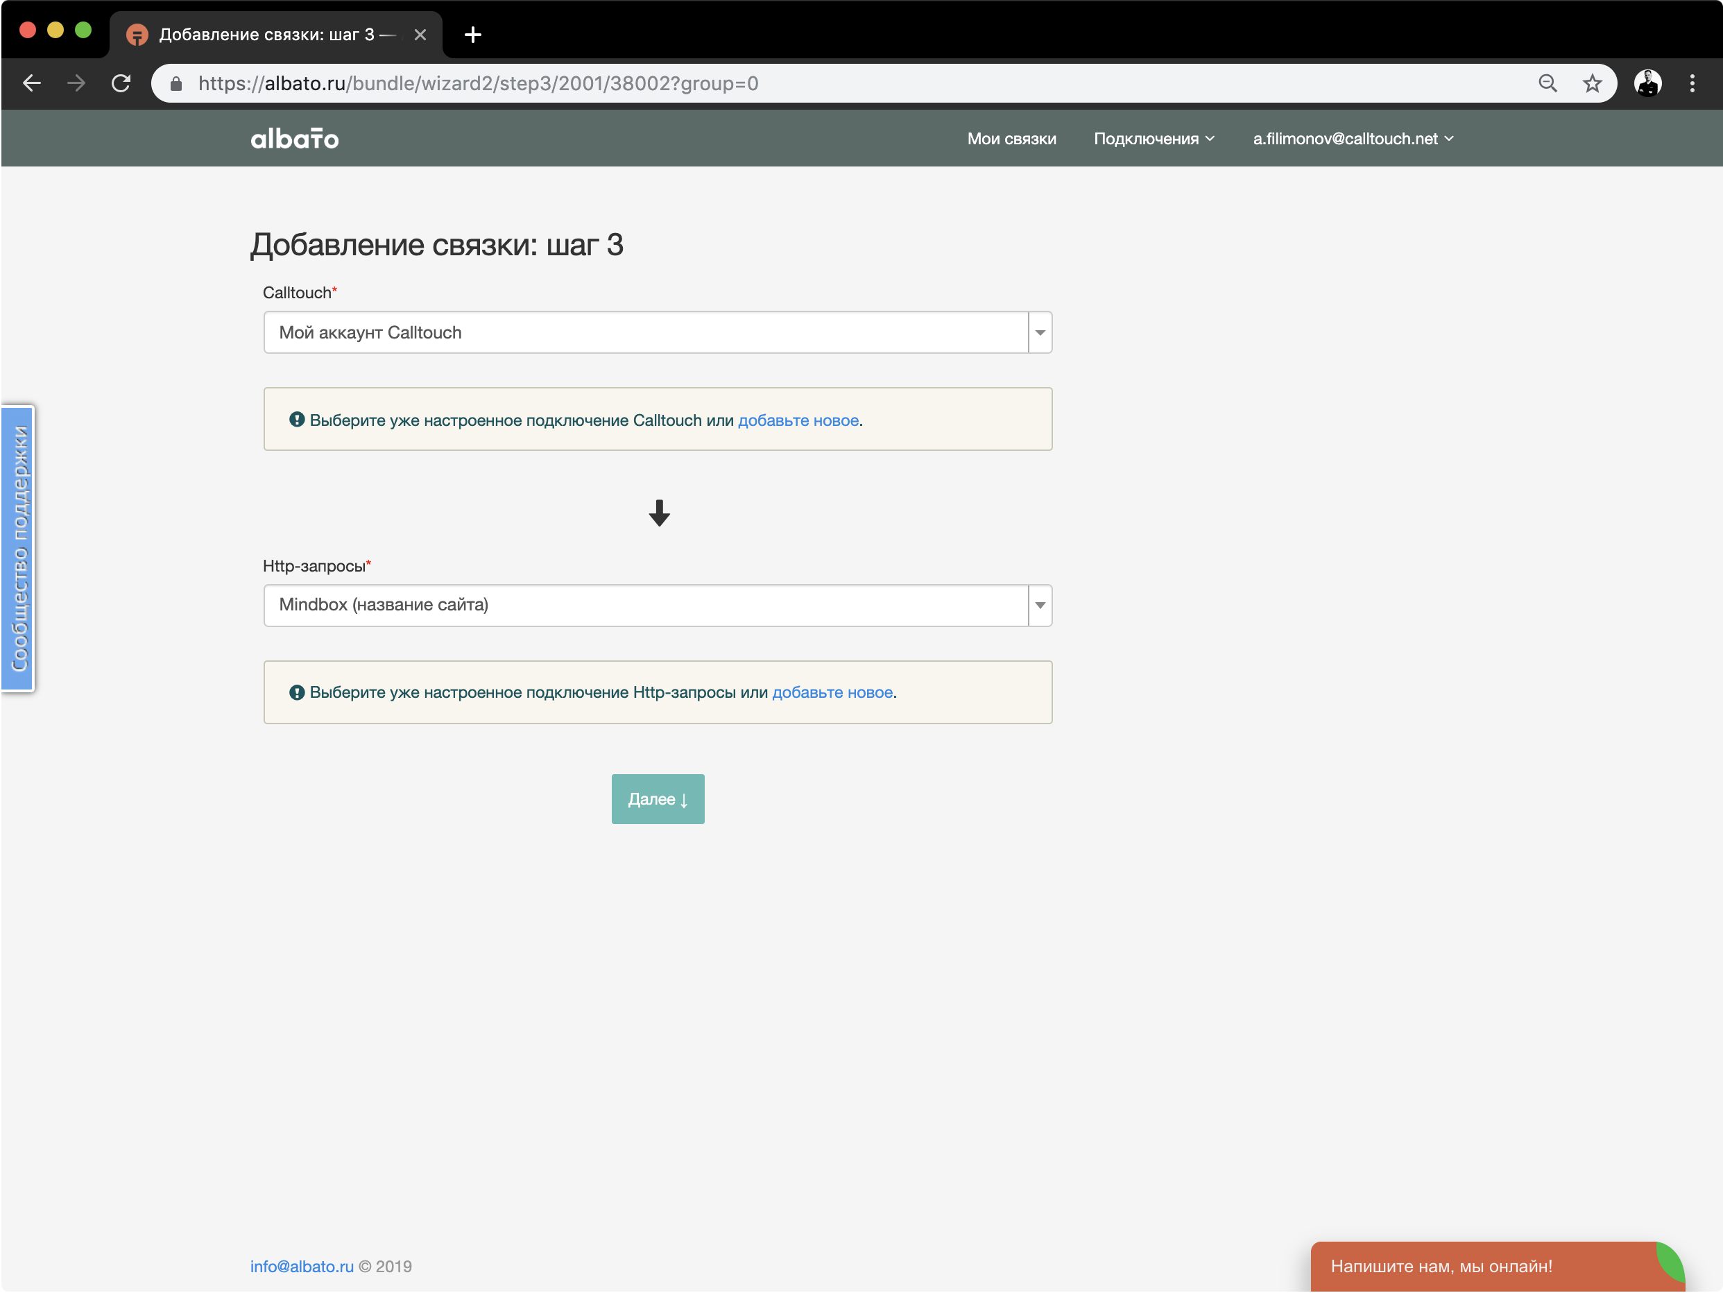The height and width of the screenshot is (1293, 1723).
Task: Open the Напишите нам, мы онлайн chat
Action: pos(1496,1267)
